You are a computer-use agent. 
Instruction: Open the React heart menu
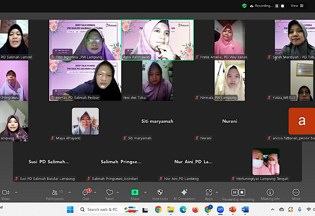click(x=109, y=195)
